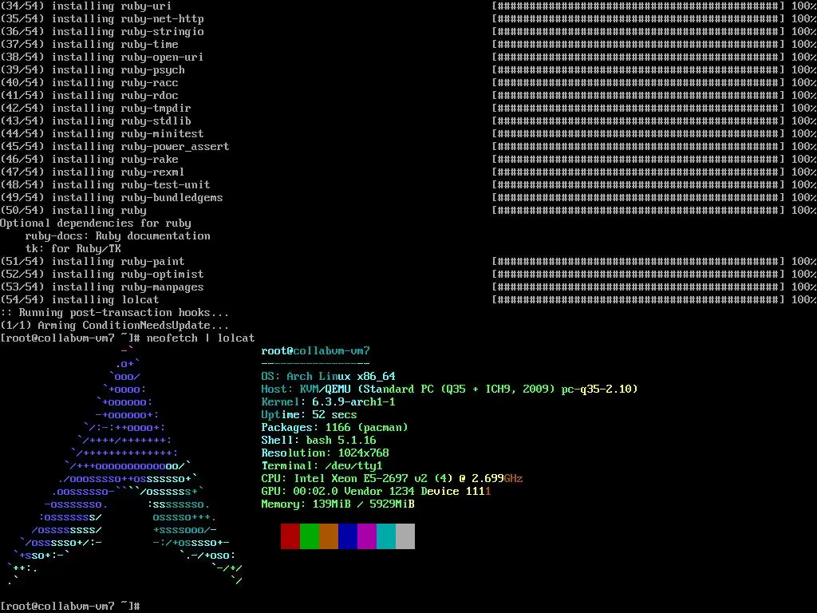The image size is (817, 613).
Task: Click the 'Memory: 139MiB / 5929MiB' line
Action: (x=337, y=504)
